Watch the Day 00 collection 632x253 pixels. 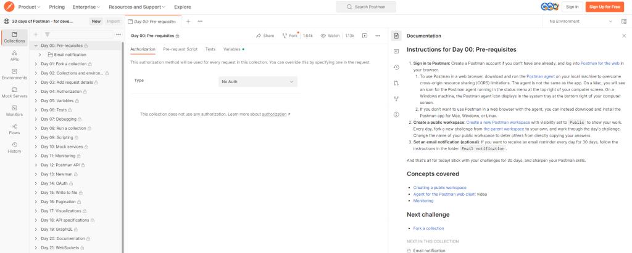click(x=330, y=36)
